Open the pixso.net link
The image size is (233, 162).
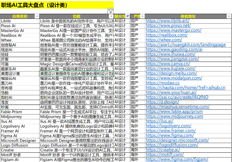click(x=168, y=25)
